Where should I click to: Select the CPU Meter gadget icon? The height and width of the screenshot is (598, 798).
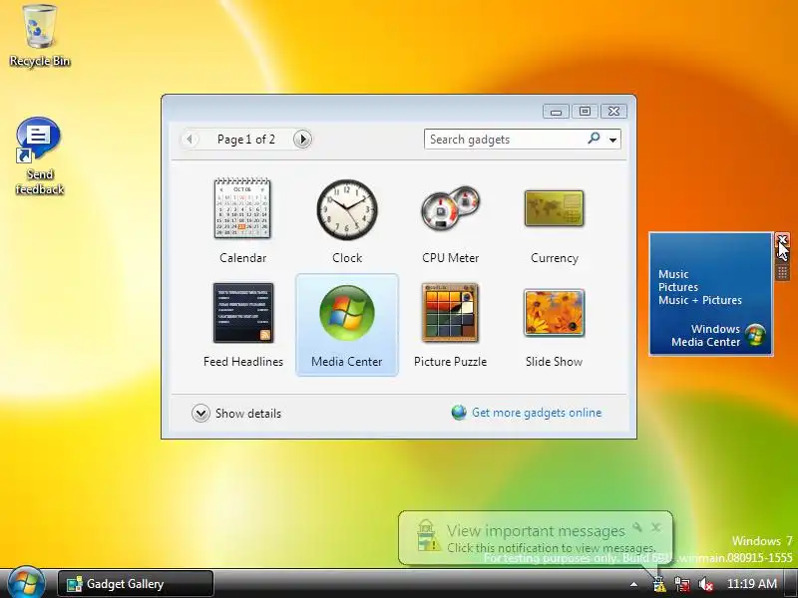coord(451,207)
